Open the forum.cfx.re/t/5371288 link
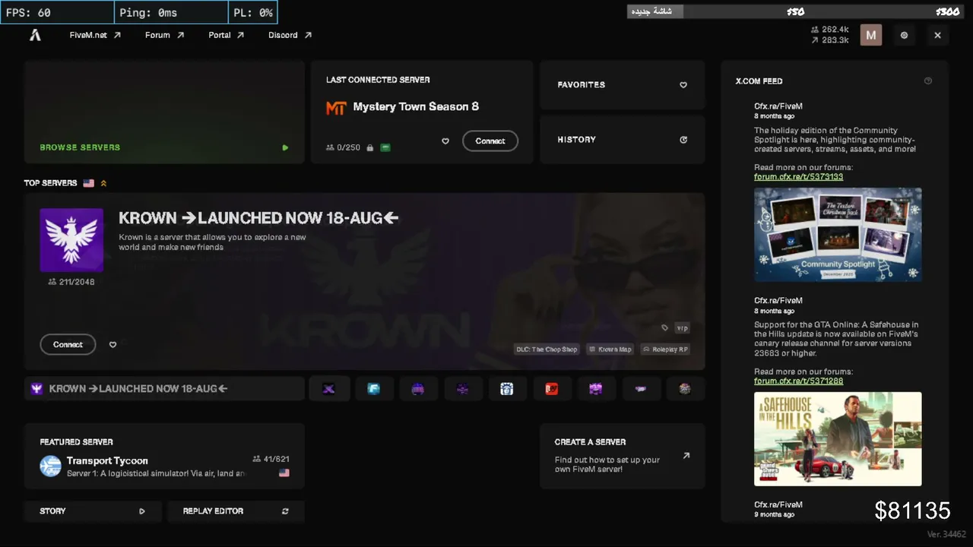The height and width of the screenshot is (547, 973). [798, 381]
